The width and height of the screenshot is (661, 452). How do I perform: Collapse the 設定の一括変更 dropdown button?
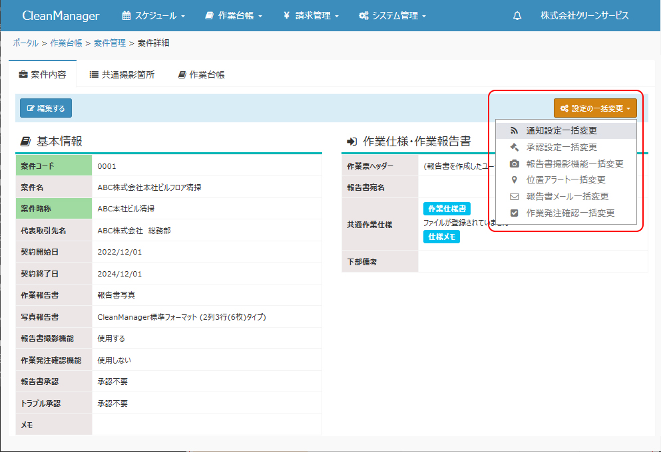tap(595, 108)
